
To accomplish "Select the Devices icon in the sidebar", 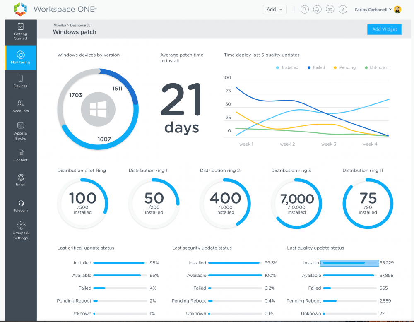I will point(20,82).
